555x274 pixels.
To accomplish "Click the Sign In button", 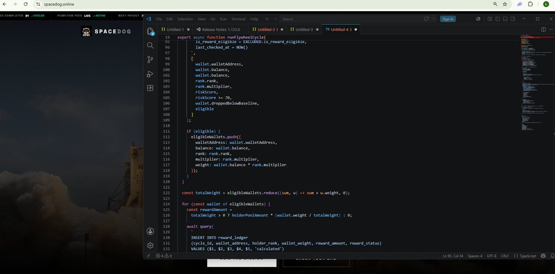I will tap(448, 19).
